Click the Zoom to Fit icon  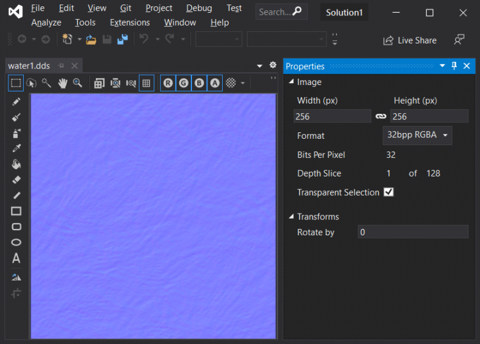pos(115,83)
